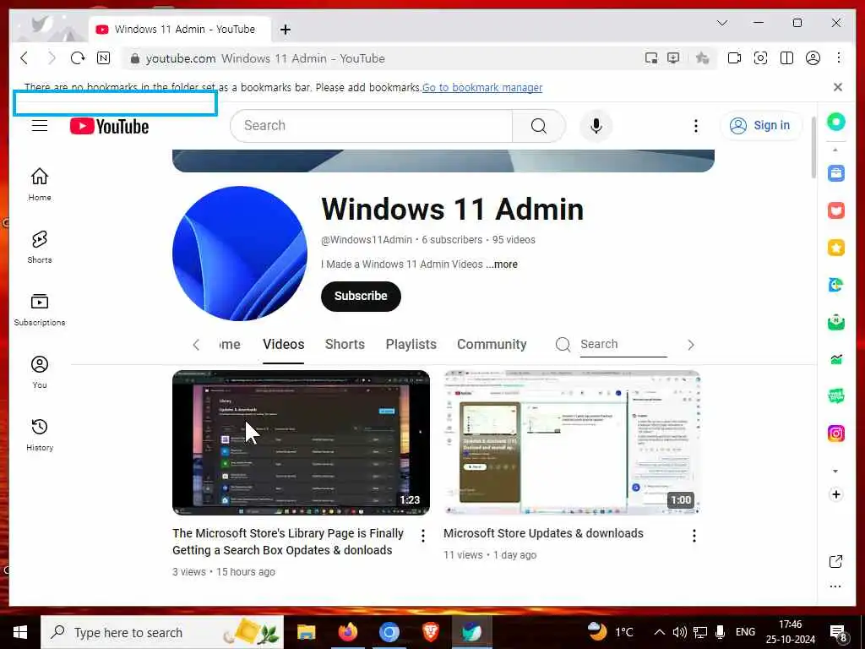Viewport: 865px width, 649px height.
Task: Go back to the previous page
Action: [x=24, y=58]
